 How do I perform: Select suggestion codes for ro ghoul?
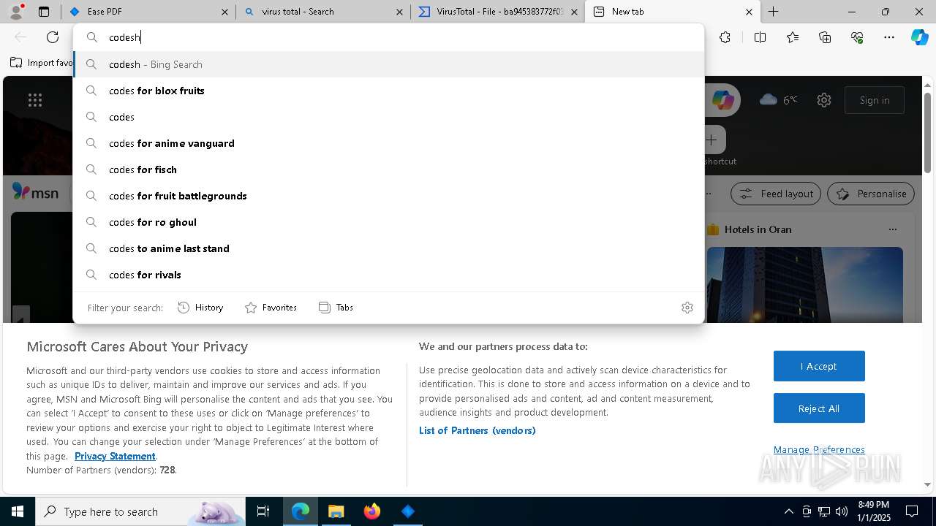(x=389, y=222)
